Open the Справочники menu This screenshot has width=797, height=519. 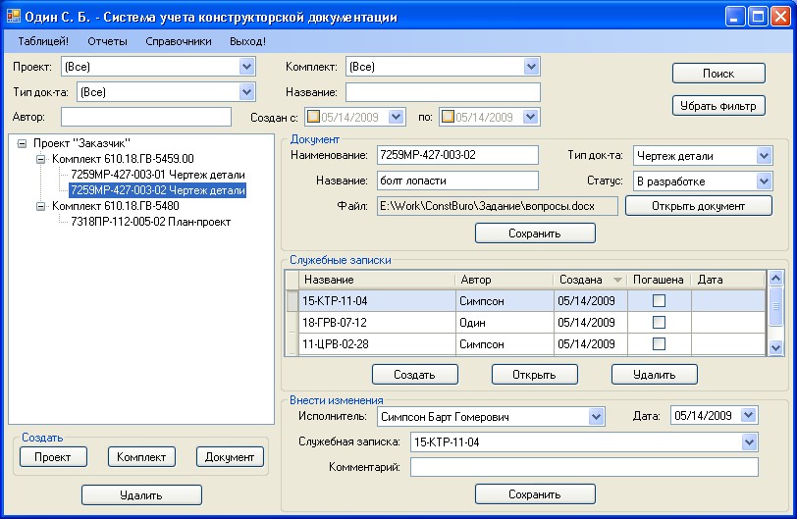tap(178, 42)
